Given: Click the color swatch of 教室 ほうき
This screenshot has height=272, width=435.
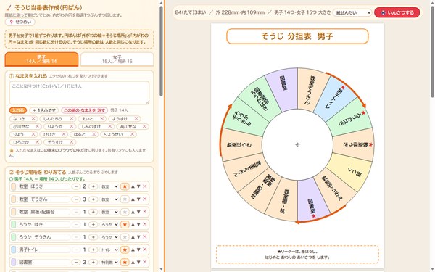Looking at the screenshot, I should 13,186.
